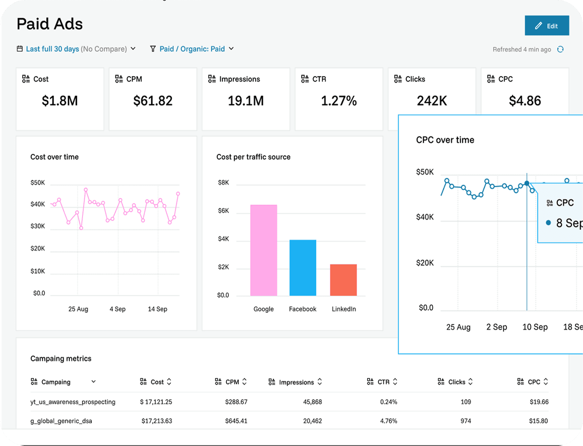Image resolution: width=583 pixels, height=446 pixels.
Task: Click the last data point on Cost line
Action: [178, 193]
